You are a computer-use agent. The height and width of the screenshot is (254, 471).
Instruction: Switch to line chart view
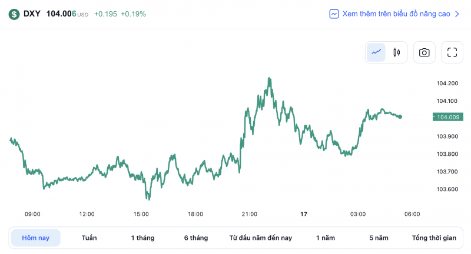pyautogui.click(x=376, y=52)
